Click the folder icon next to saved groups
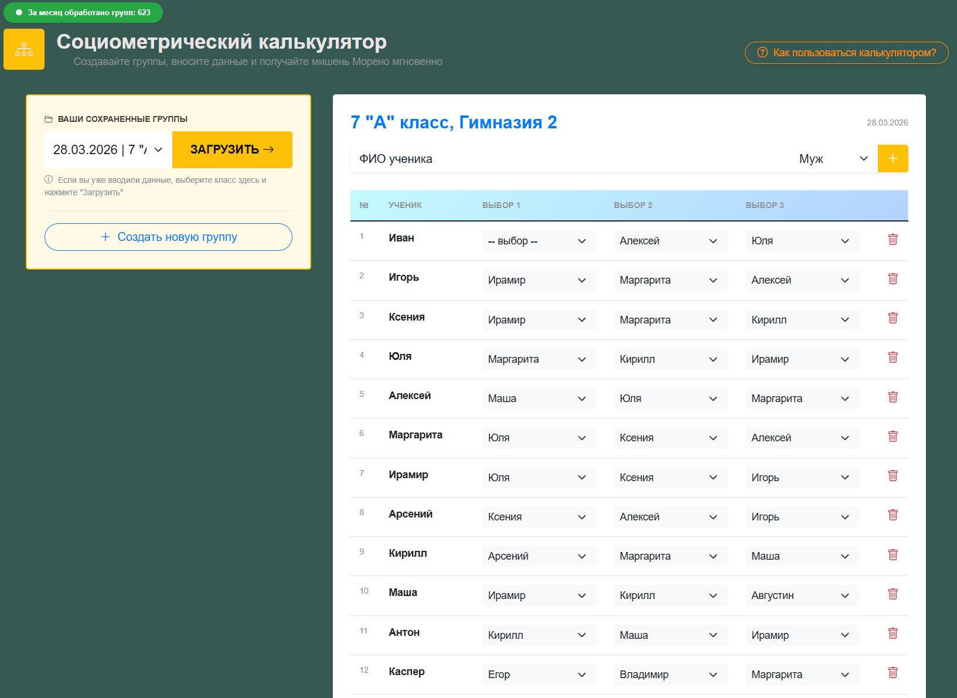957x698 pixels. coord(49,118)
